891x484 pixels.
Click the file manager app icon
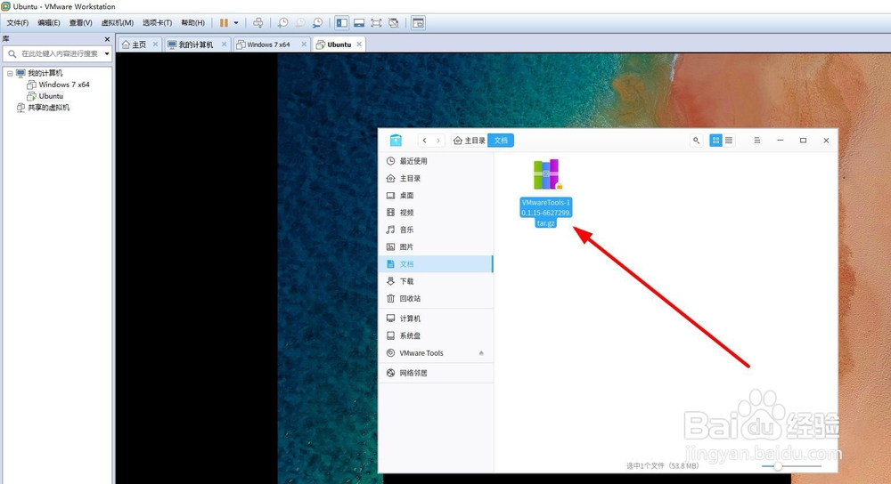(x=396, y=141)
